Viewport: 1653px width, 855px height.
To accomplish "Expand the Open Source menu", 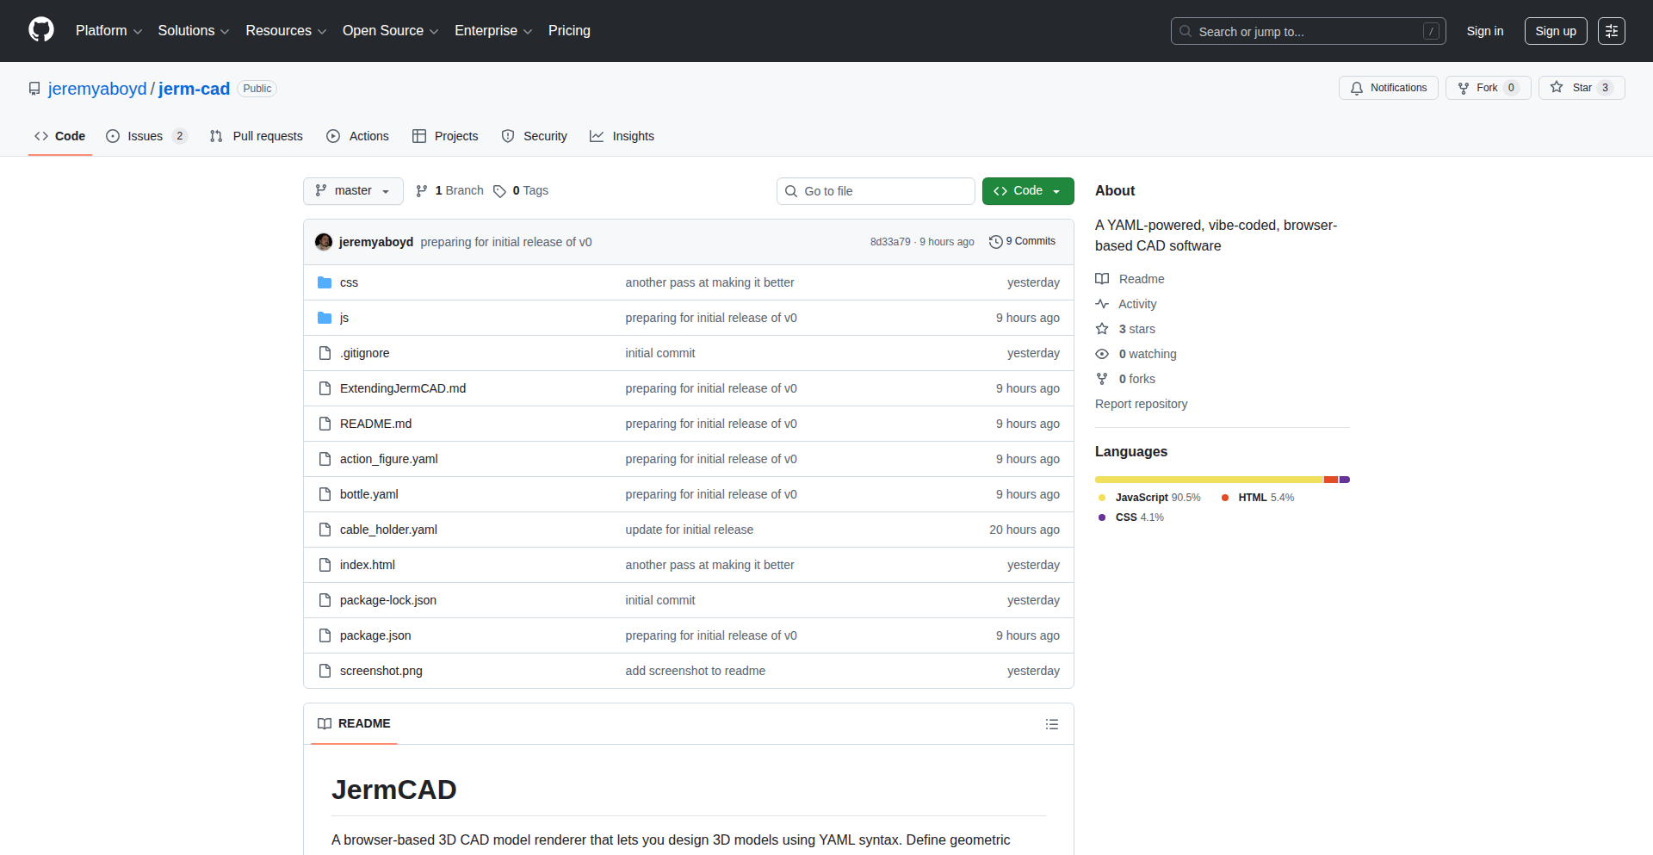I will pos(390,31).
